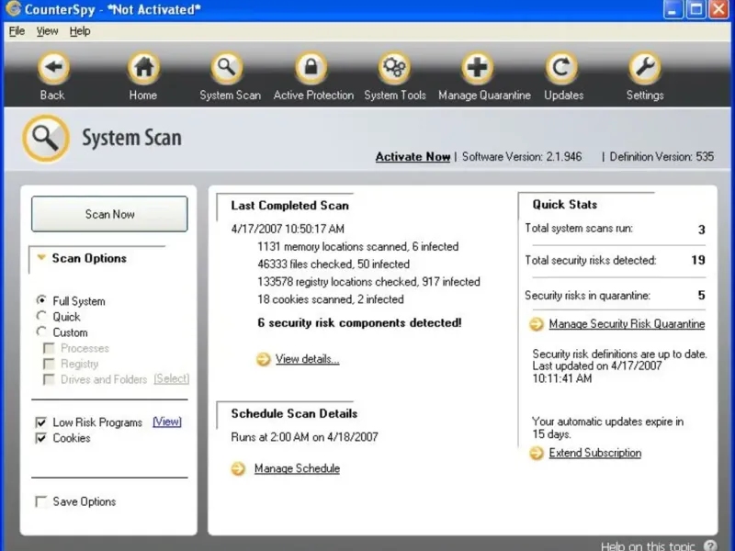Screen dimensions: 735x551
Task: Click scan date '4/17/2007 10:50:17 AM'
Action: [288, 229]
